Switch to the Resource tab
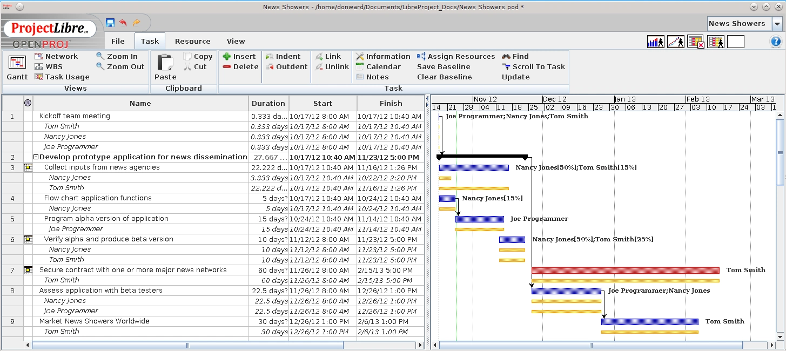The image size is (786, 351). coord(192,41)
